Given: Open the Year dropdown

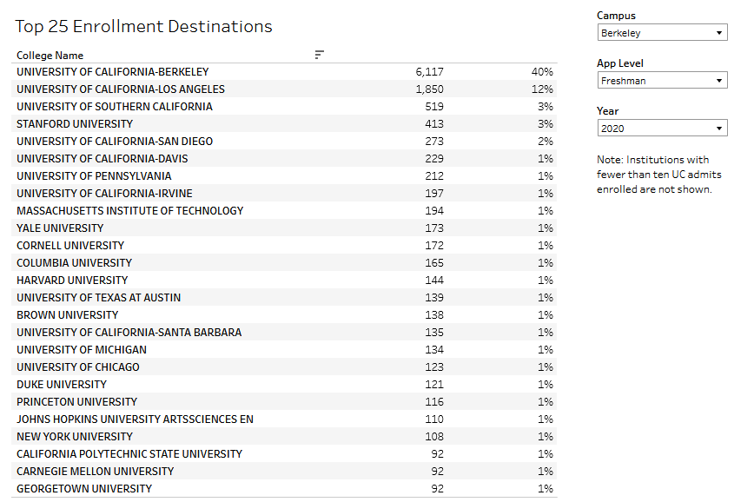Looking at the screenshot, I should tap(662, 129).
